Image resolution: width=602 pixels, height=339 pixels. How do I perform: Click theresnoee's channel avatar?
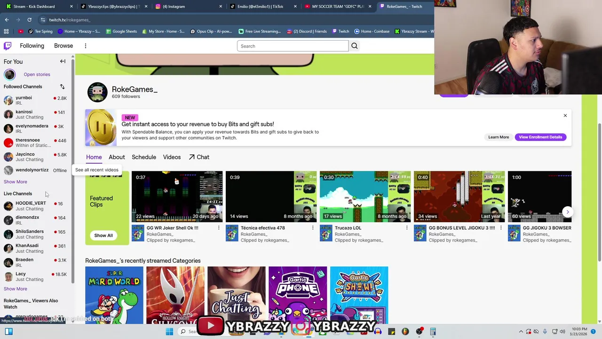coord(8,143)
